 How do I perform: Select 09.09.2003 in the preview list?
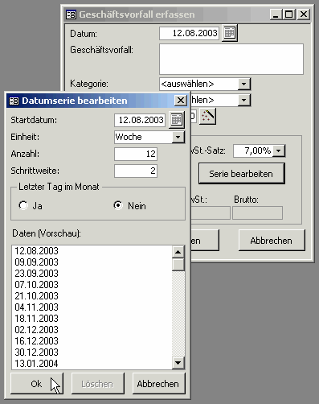92,262
